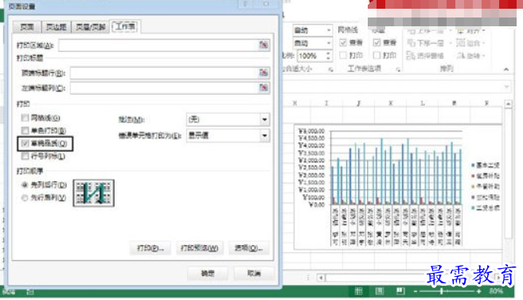Open the 调整为合适大小 dialog launcher
Screen dimensions: 523x300
tap(330, 69)
